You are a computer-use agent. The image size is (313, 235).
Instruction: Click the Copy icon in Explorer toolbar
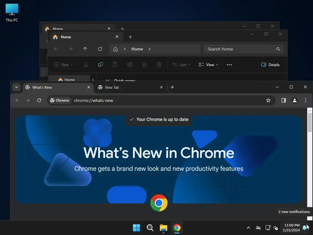tap(100, 65)
